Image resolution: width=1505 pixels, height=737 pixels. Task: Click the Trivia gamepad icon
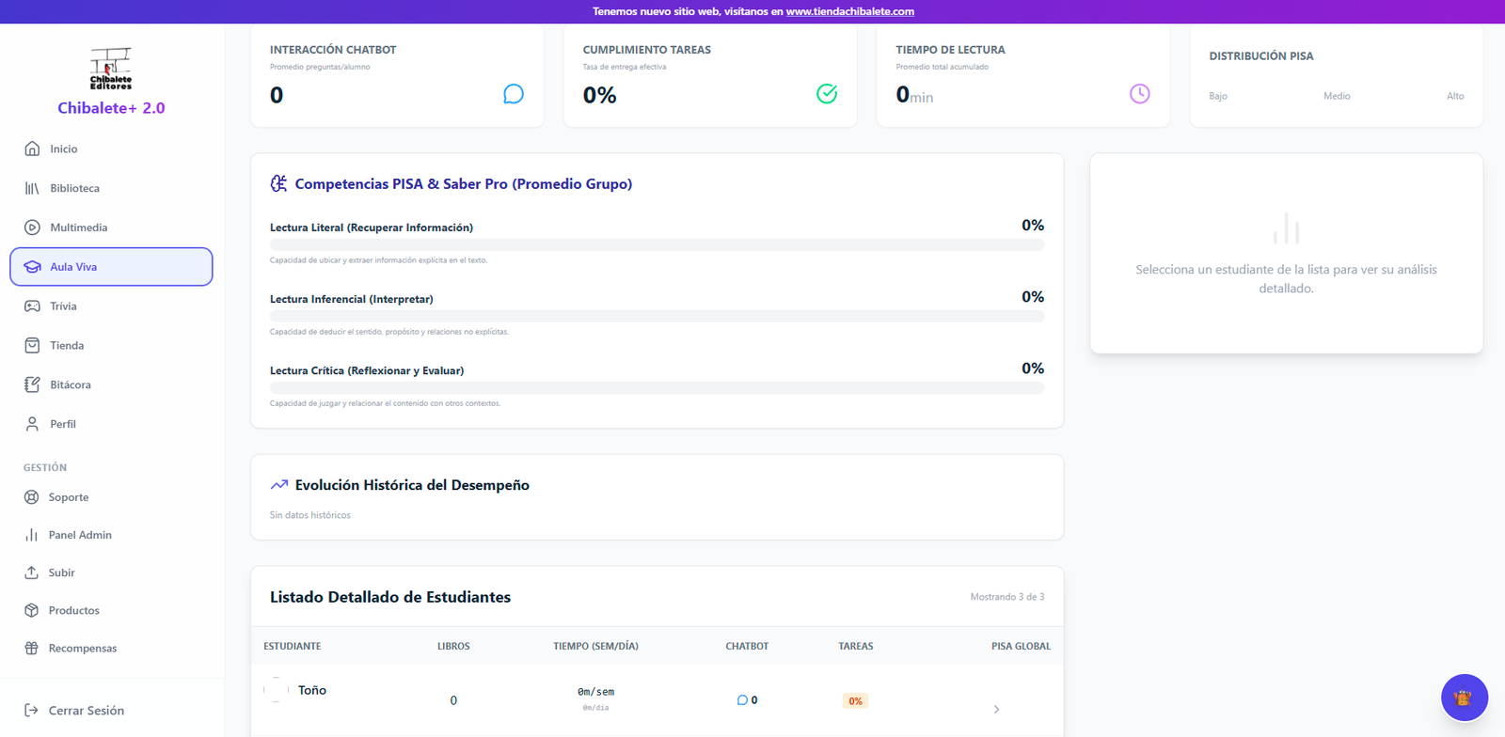(x=32, y=306)
